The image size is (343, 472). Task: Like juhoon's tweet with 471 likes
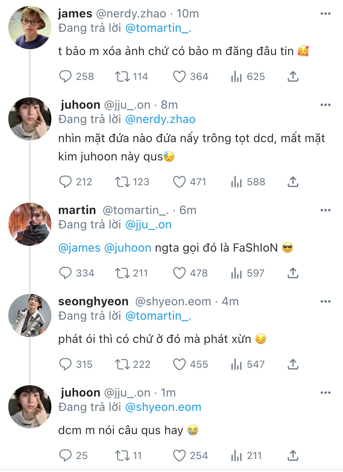pos(179,182)
